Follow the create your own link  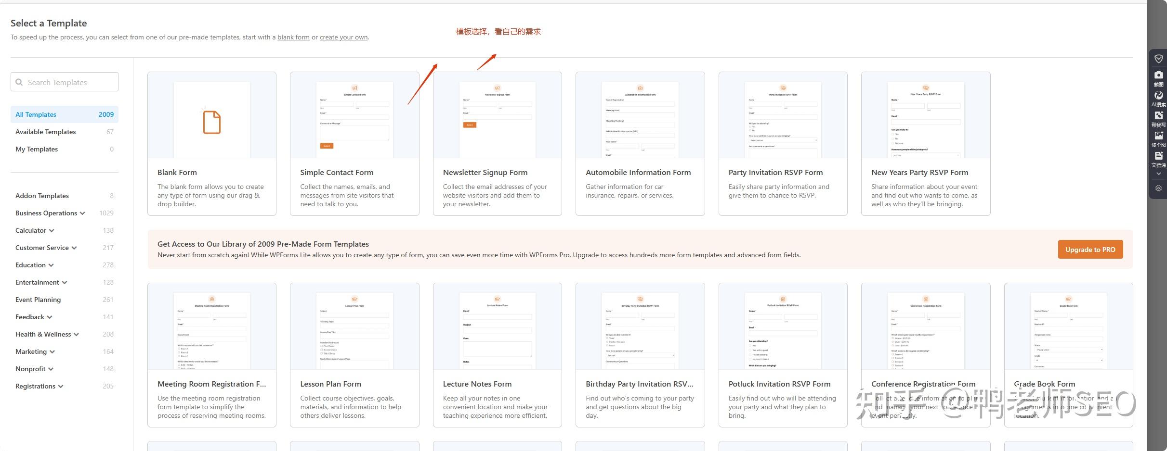point(343,37)
